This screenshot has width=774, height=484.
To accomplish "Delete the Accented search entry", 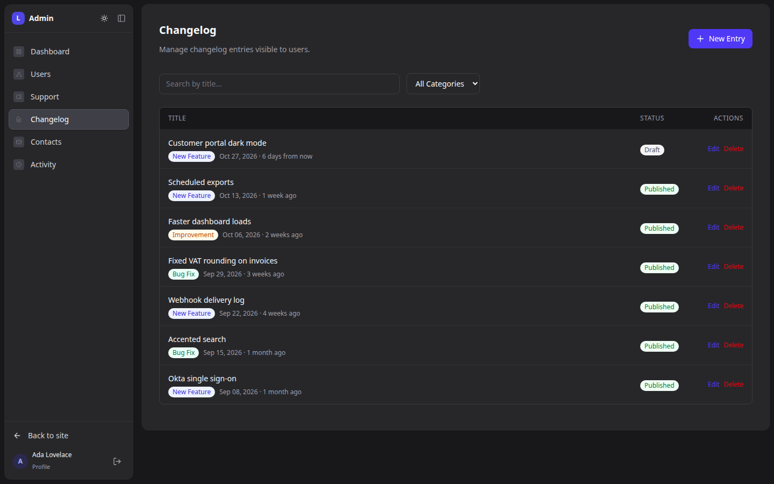I will (734, 345).
